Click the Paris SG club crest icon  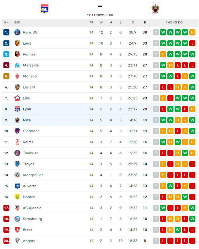[17, 32]
